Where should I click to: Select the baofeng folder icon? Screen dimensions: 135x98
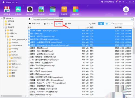click(x=10, y=49)
